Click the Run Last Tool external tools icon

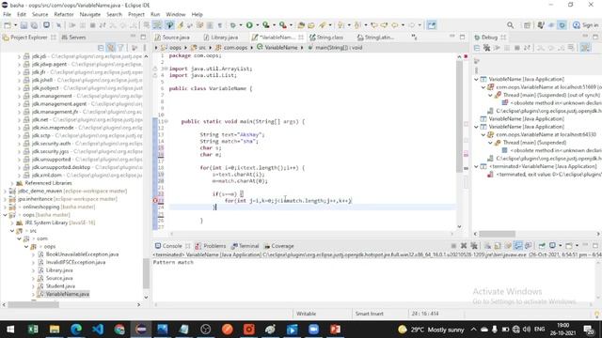pyautogui.click(x=283, y=25)
